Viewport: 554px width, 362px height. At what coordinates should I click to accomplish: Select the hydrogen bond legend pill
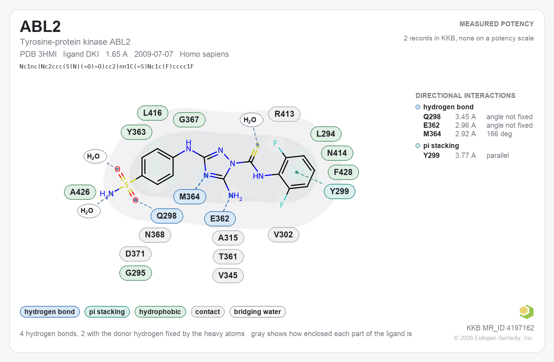click(x=50, y=312)
